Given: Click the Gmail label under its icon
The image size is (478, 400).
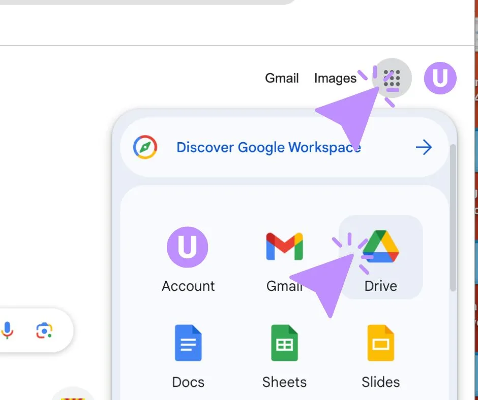Looking at the screenshot, I should coord(284,286).
